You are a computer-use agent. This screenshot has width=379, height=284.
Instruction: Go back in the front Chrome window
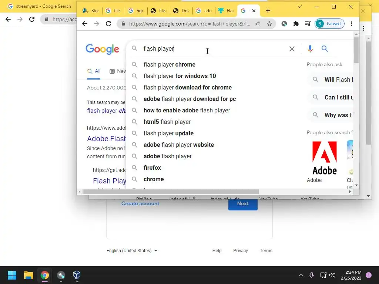pos(85,24)
